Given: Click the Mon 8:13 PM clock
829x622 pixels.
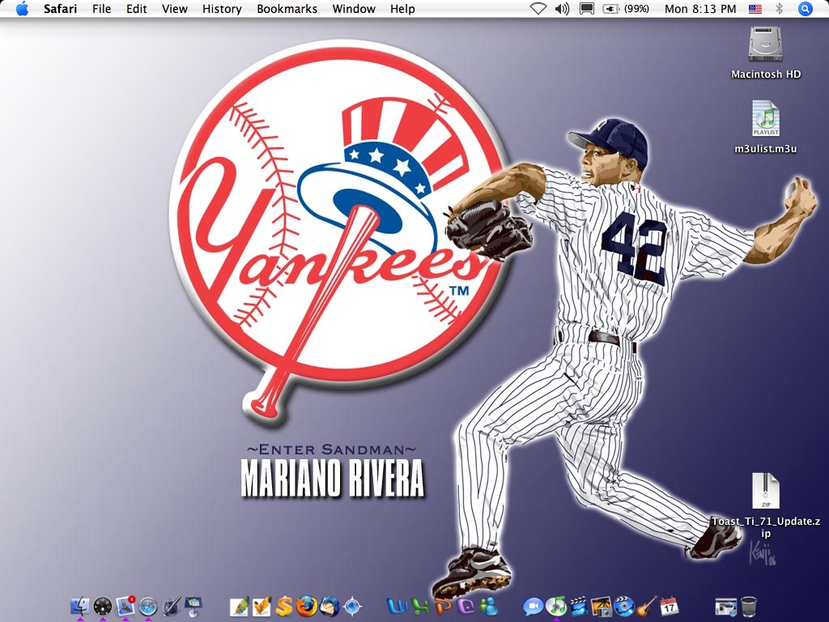Looking at the screenshot, I should (700, 9).
